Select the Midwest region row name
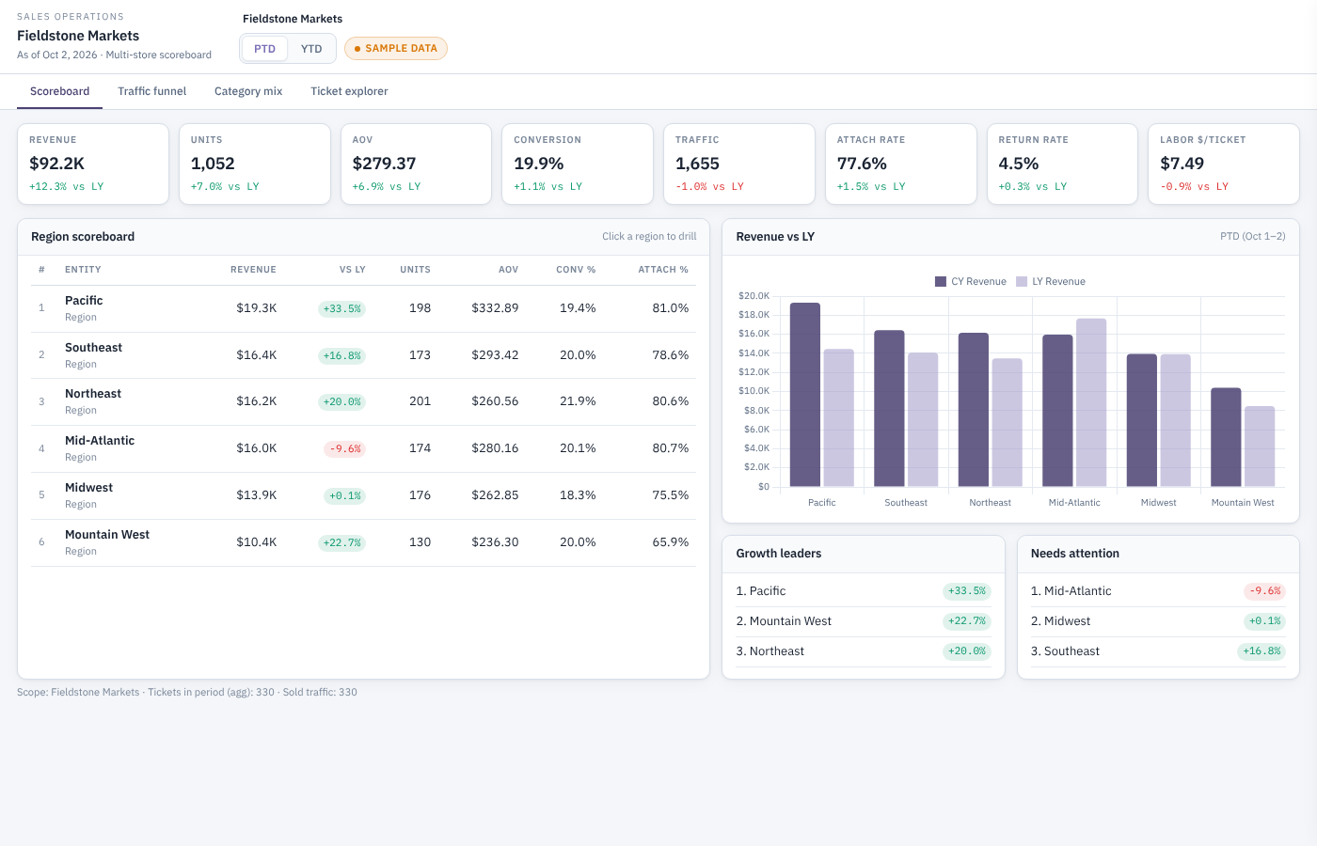 tap(88, 488)
